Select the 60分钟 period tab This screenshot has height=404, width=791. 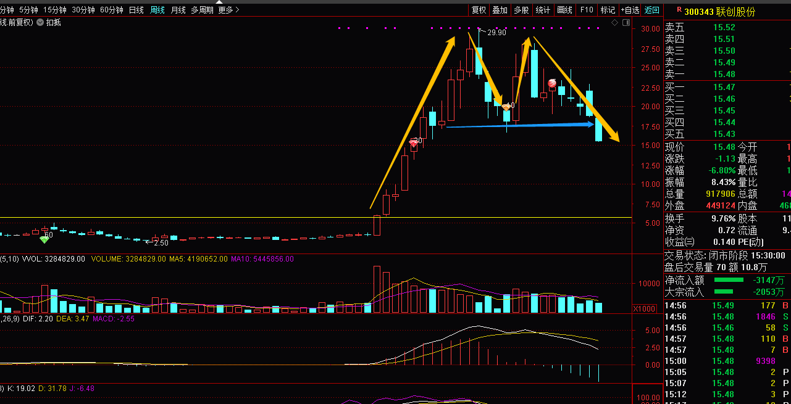coord(112,10)
